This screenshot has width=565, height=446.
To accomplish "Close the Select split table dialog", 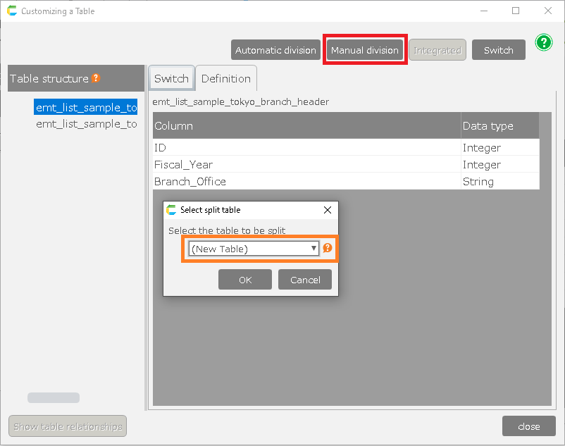I will click(327, 210).
